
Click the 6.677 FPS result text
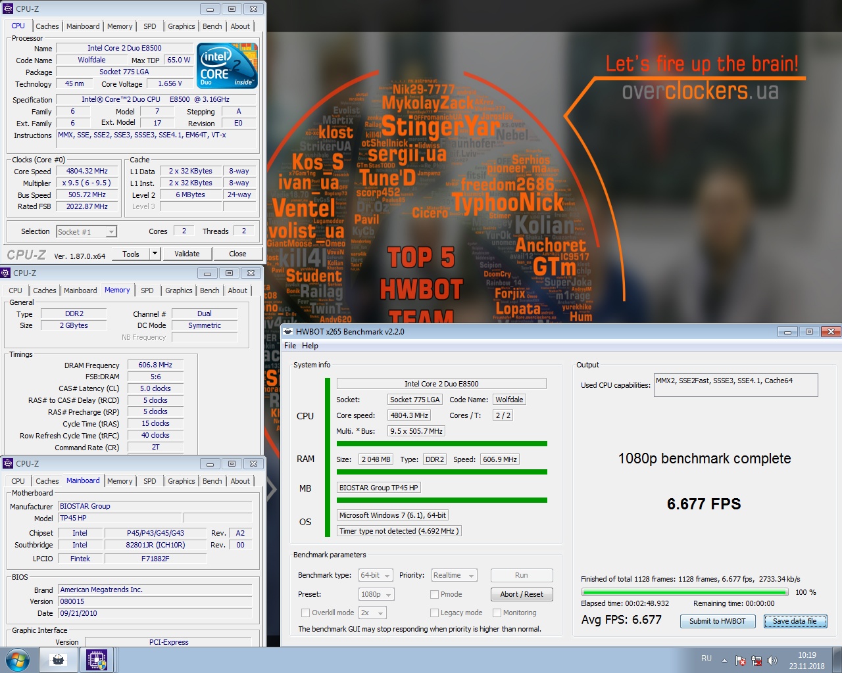coord(704,504)
